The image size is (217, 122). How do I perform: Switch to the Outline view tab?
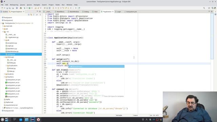pyautogui.click(x=4, y=12)
